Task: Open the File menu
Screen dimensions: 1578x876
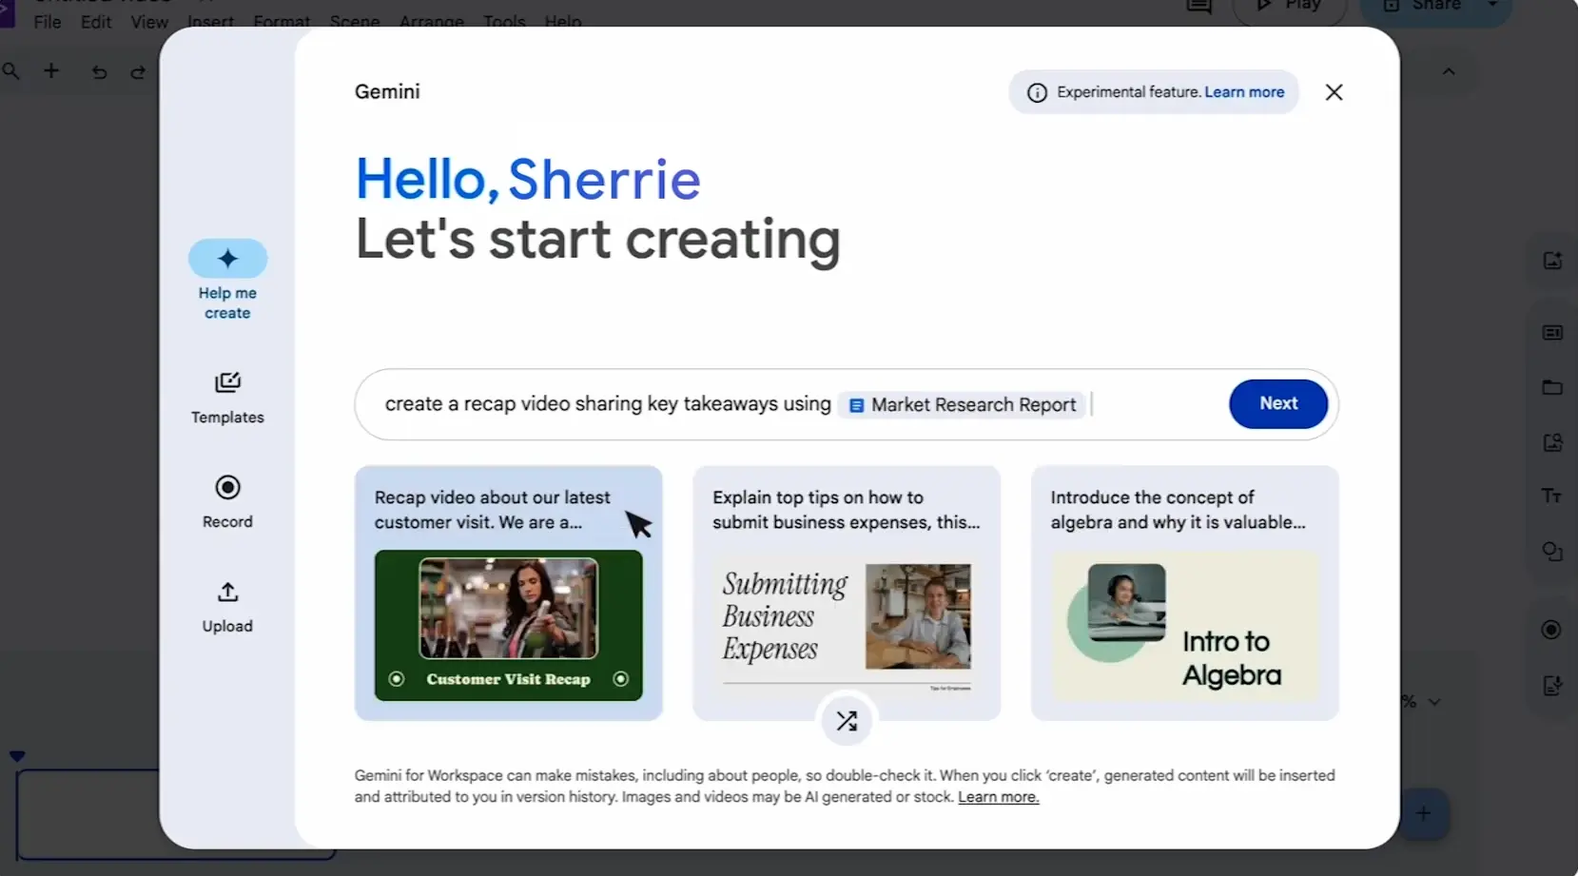Action: pyautogui.click(x=47, y=21)
